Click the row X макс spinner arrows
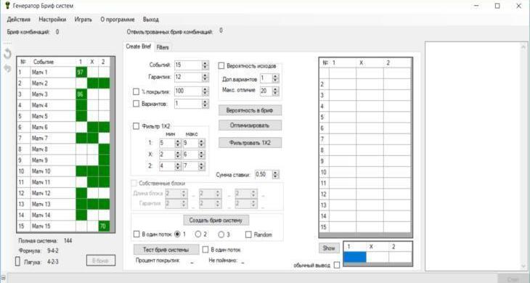The height and width of the screenshot is (283, 530). pyautogui.click(x=202, y=155)
